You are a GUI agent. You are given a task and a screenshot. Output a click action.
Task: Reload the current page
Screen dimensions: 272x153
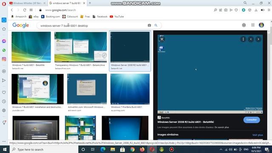click(25, 10)
